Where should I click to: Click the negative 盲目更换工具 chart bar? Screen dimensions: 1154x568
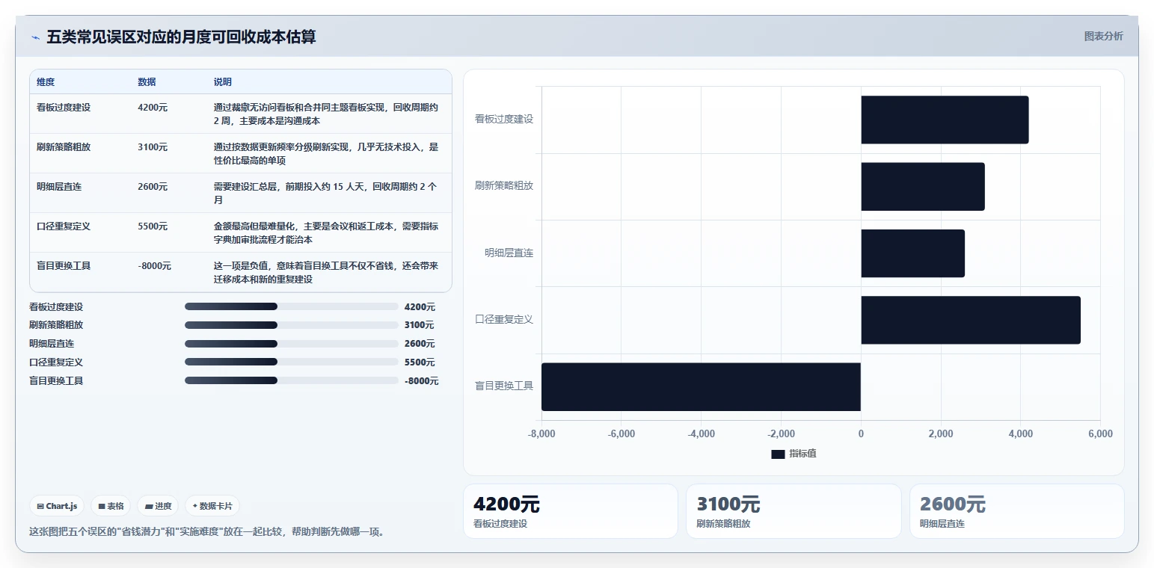tap(701, 386)
